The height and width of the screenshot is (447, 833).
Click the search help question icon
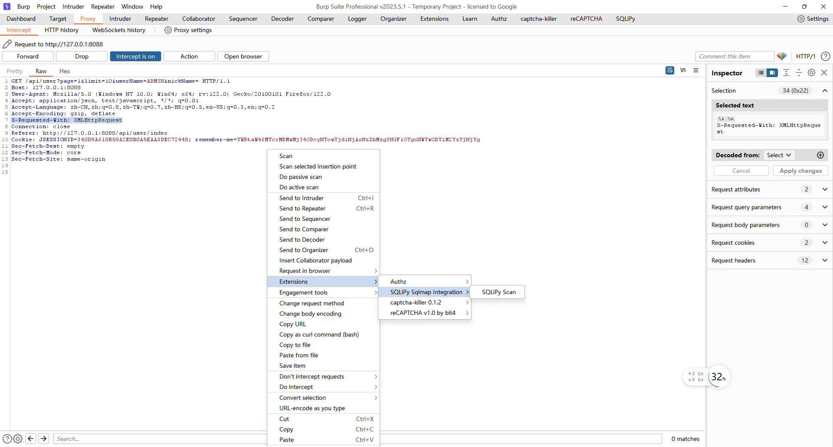tap(7, 439)
